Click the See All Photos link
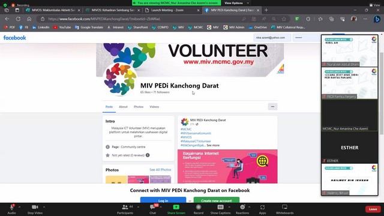Viewport: 384px width, 216px height. pos(160,170)
